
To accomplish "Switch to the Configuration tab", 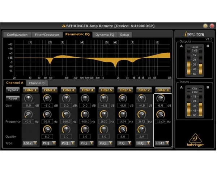I will tap(17, 35).
